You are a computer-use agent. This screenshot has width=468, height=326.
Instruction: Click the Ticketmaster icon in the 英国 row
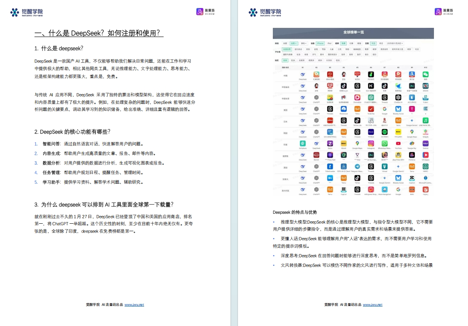pyautogui.click(x=330, y=166)
